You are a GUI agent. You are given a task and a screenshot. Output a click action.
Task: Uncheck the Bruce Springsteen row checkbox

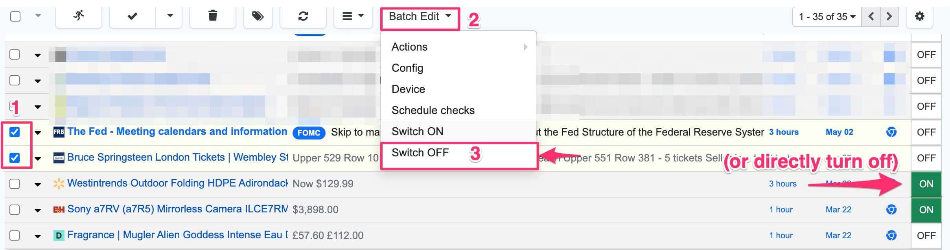pos(15,158)
